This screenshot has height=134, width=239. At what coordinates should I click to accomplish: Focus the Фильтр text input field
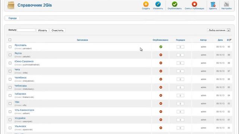pyautogui.click(x=26, y=30)
